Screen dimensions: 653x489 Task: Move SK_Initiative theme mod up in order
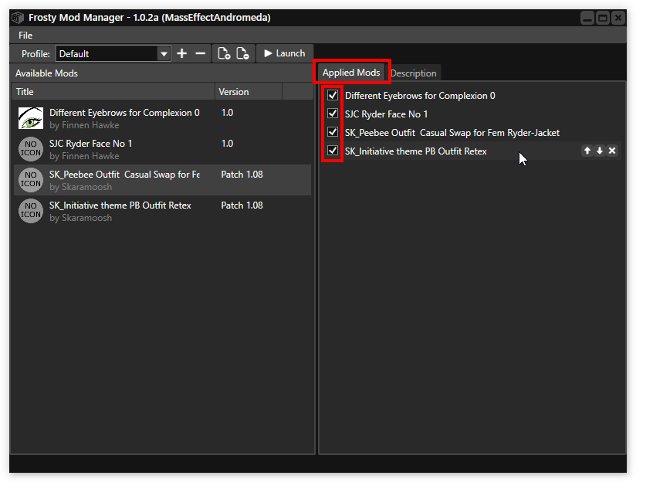coord(587,151)
